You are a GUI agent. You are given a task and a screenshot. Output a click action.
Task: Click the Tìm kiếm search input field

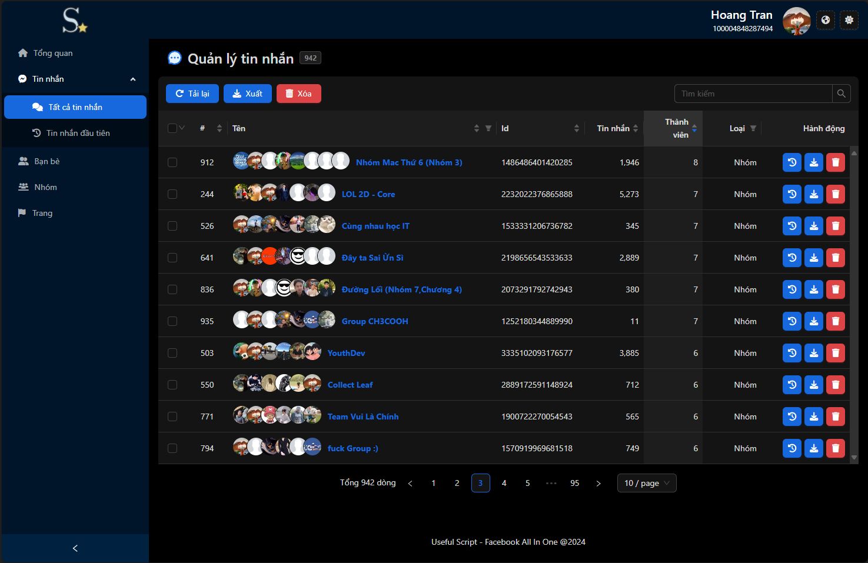pyautogui.click(x=753, y=94)
